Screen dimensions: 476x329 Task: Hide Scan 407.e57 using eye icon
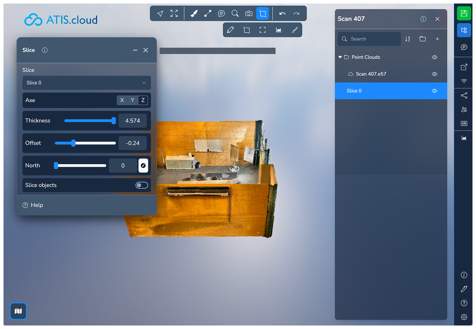[x=434, y=74]
